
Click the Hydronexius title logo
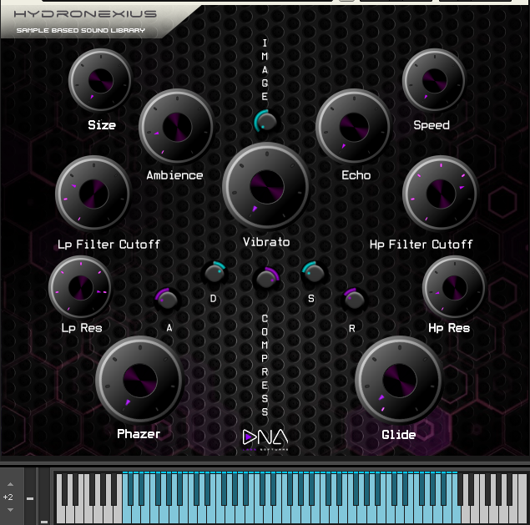point(85,14)
